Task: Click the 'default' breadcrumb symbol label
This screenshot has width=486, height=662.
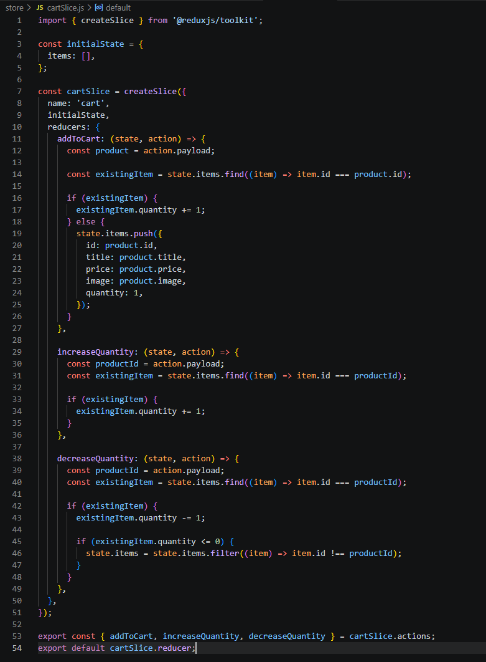Action: coord(118,7)
